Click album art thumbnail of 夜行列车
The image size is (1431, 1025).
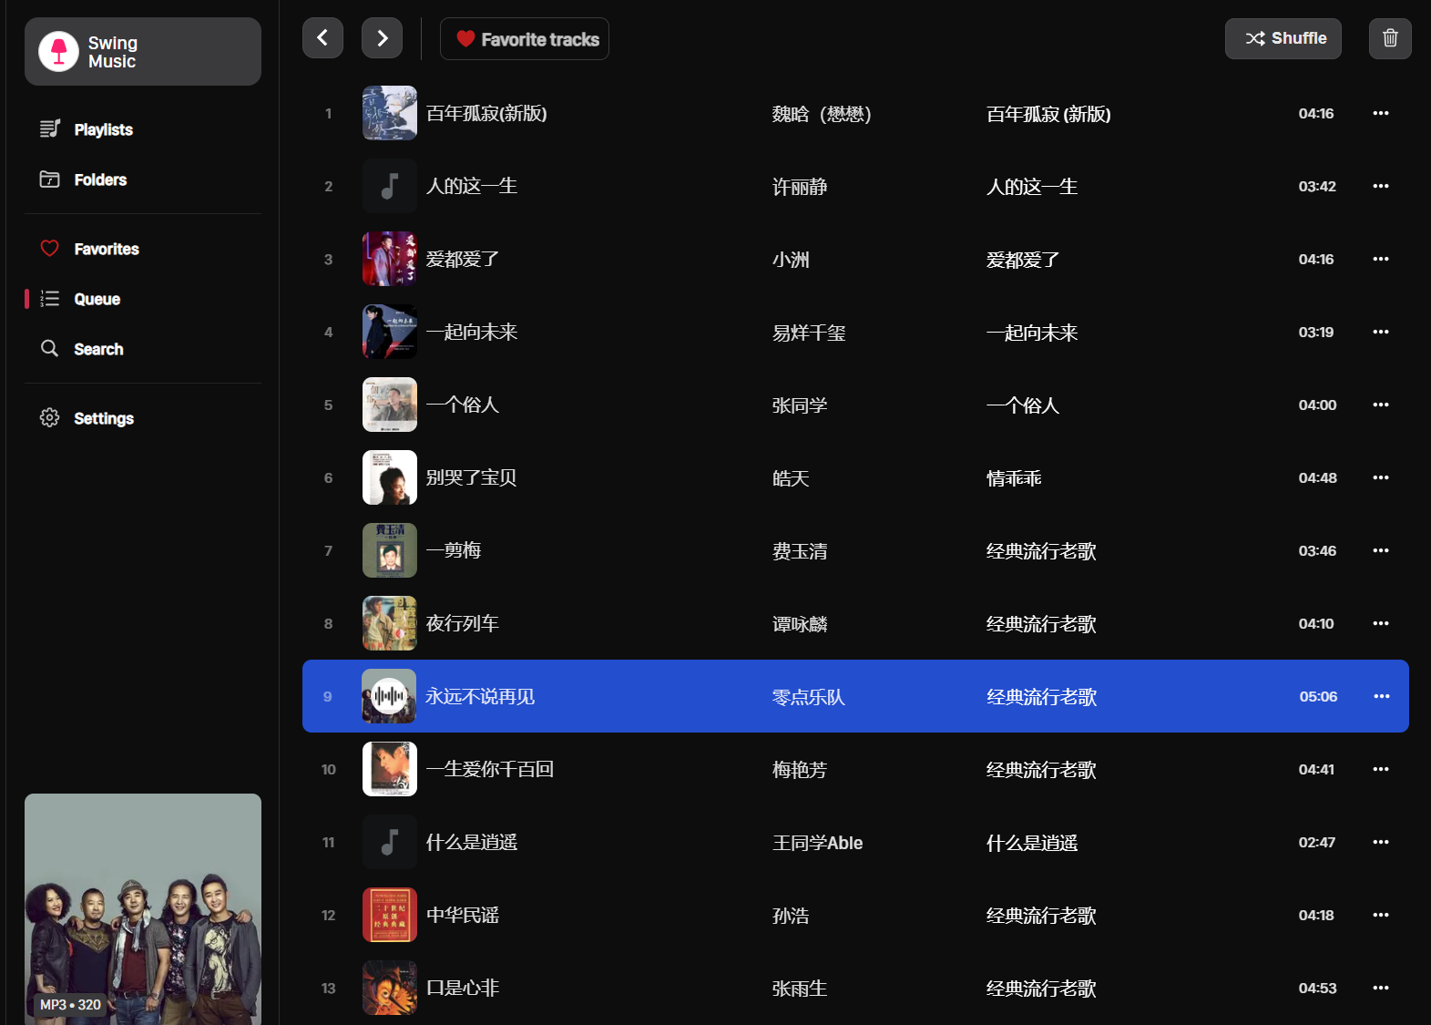click(390, 623)
